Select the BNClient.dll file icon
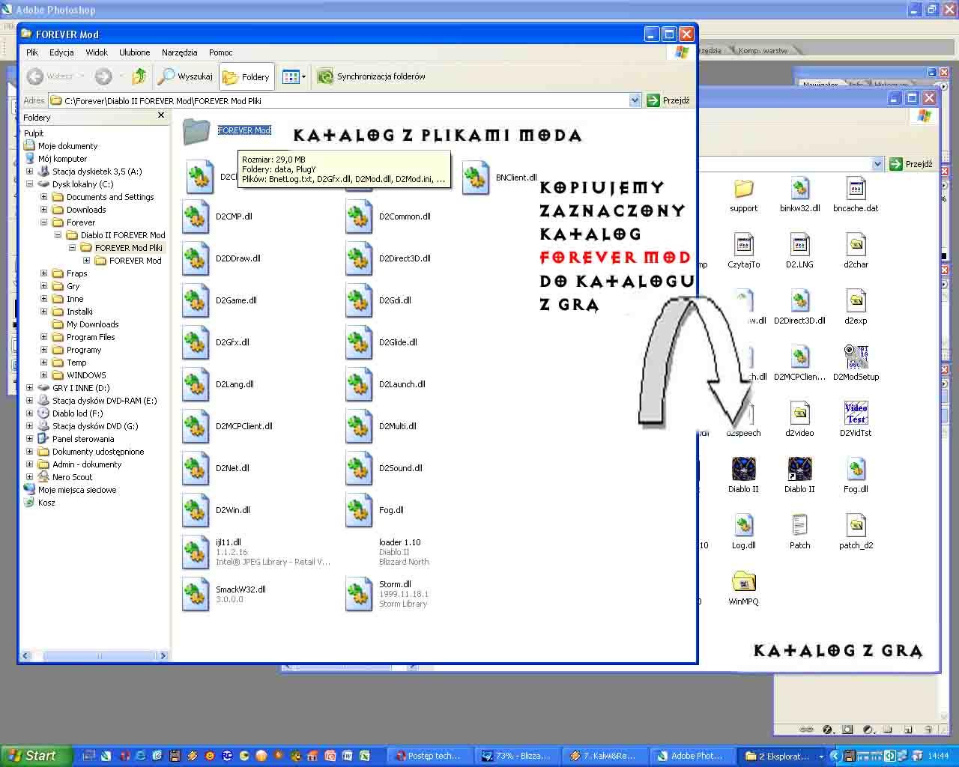The width and height of the screenshot is (959, 767). (x=476, y=178)
